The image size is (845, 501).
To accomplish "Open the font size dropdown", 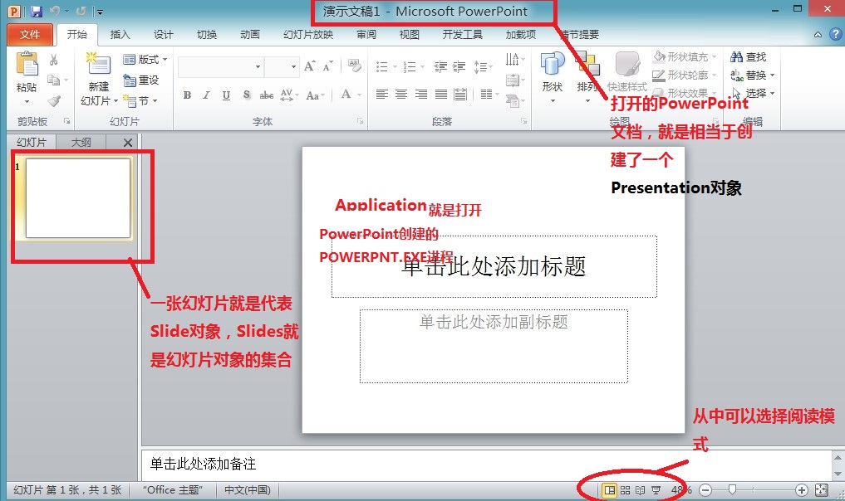I will click(x=293, y=66).
